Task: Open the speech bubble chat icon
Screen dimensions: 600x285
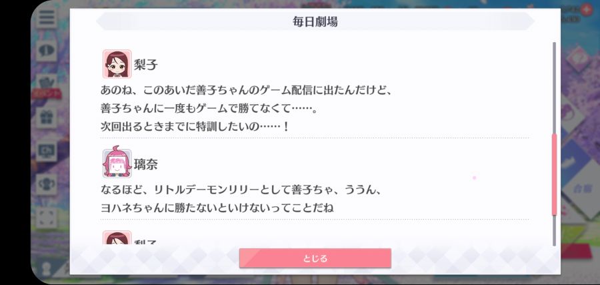Action: pos(47,51)
